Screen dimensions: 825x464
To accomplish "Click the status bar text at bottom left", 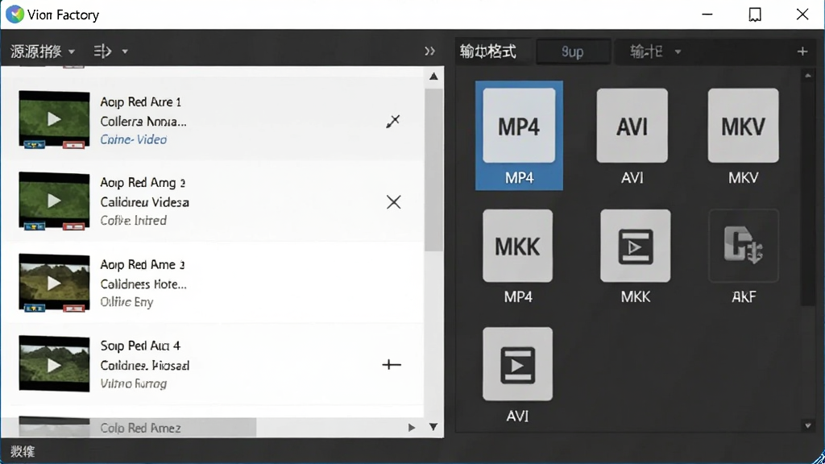I will [x=23, y=451].
